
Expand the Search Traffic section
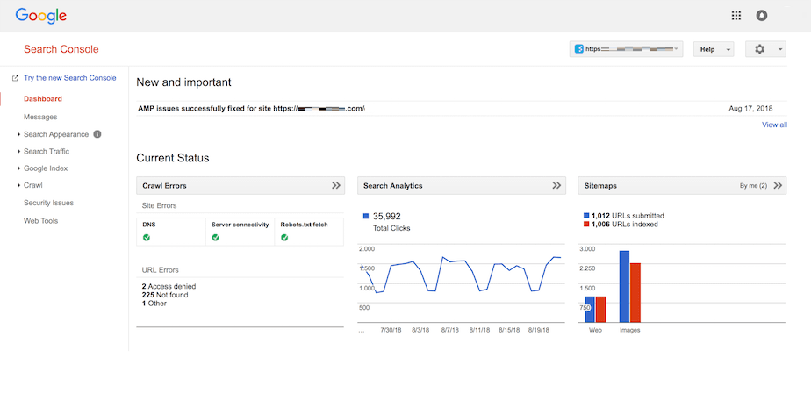46,152
